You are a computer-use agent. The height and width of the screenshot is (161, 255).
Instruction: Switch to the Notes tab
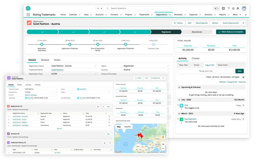[x=57, y=60]
